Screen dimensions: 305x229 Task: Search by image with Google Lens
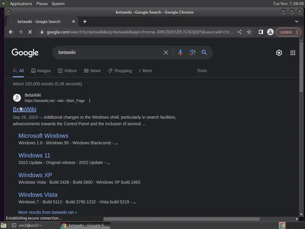click(x=192, y=52)
